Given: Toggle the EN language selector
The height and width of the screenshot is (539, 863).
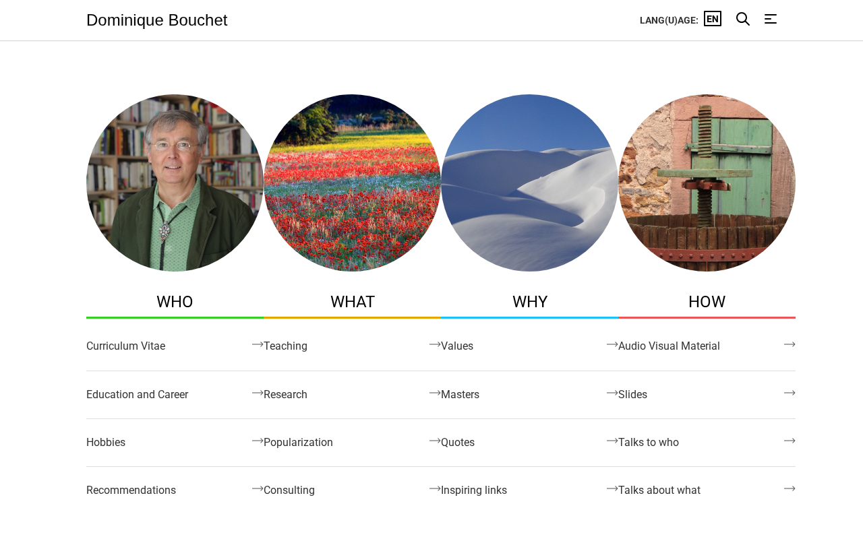Looking at the screenshot, I should [x=713, y=19].
